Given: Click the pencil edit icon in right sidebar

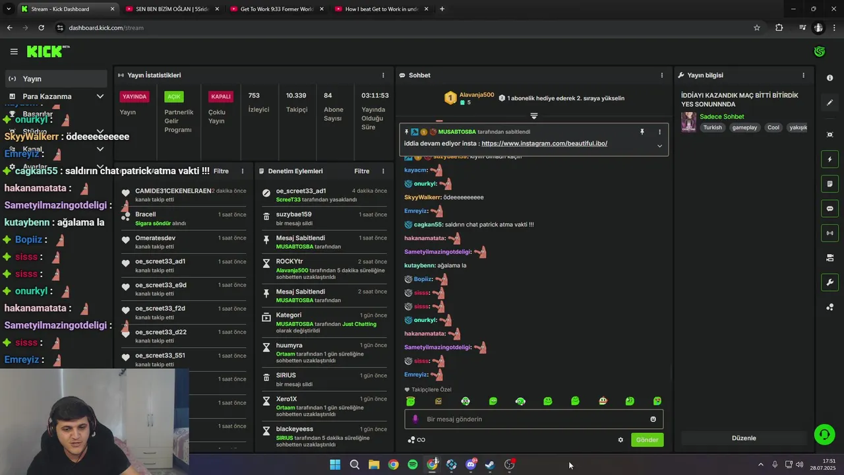Looking at the screenshot, I should [829, 103].
